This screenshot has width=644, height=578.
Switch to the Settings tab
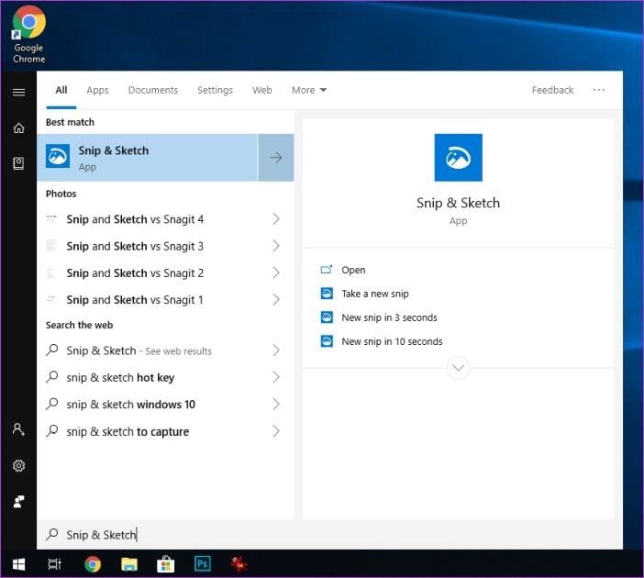[215, 90]
